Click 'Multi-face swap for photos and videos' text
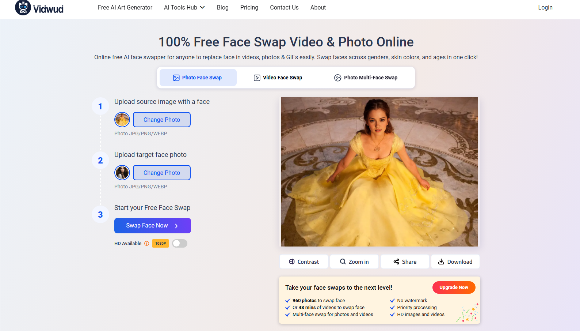The width and height of the screenshot is (580, 331). tap(333, 315)
